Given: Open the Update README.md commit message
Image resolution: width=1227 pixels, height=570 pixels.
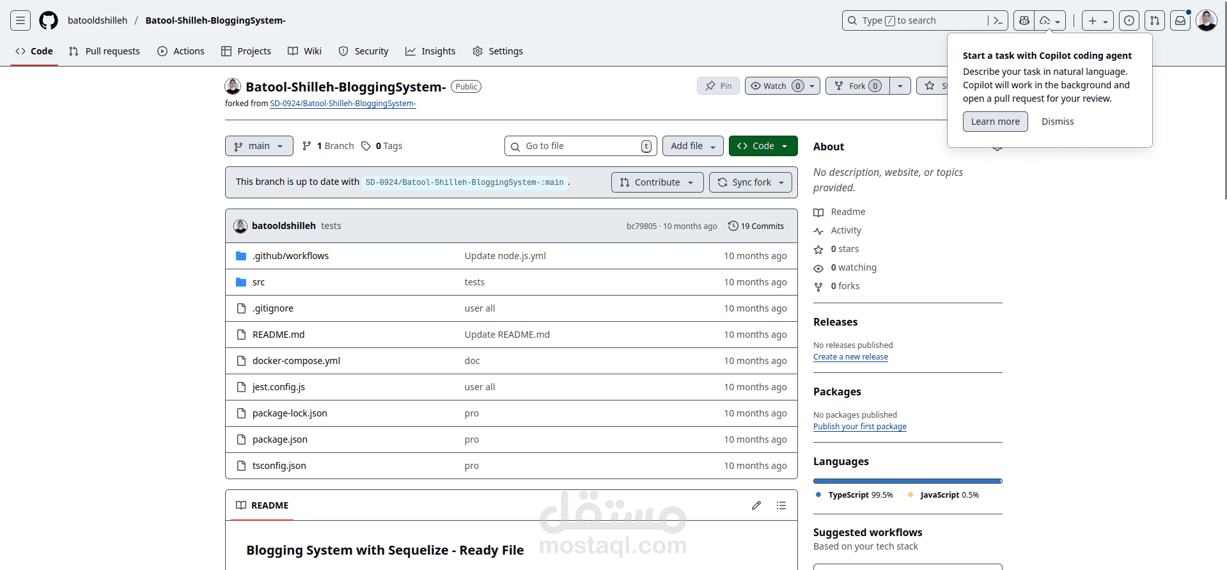Looking at the screenshot, I should click(x=507, y=335).
